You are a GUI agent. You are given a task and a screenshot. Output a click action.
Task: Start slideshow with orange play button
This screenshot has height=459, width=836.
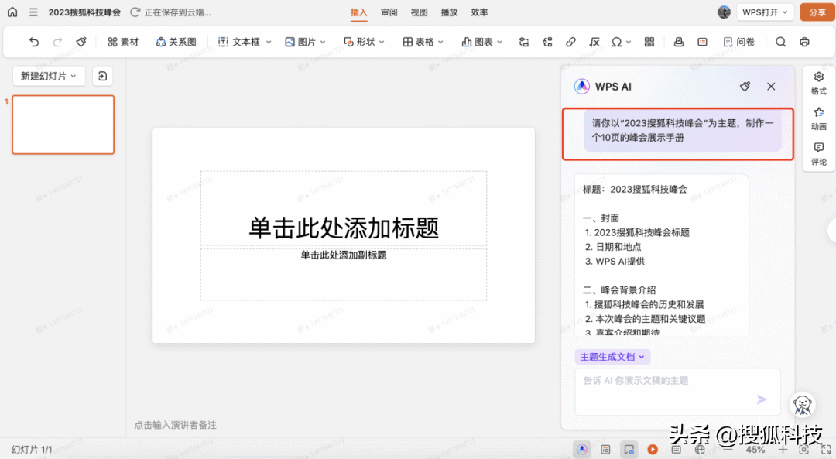653,449
